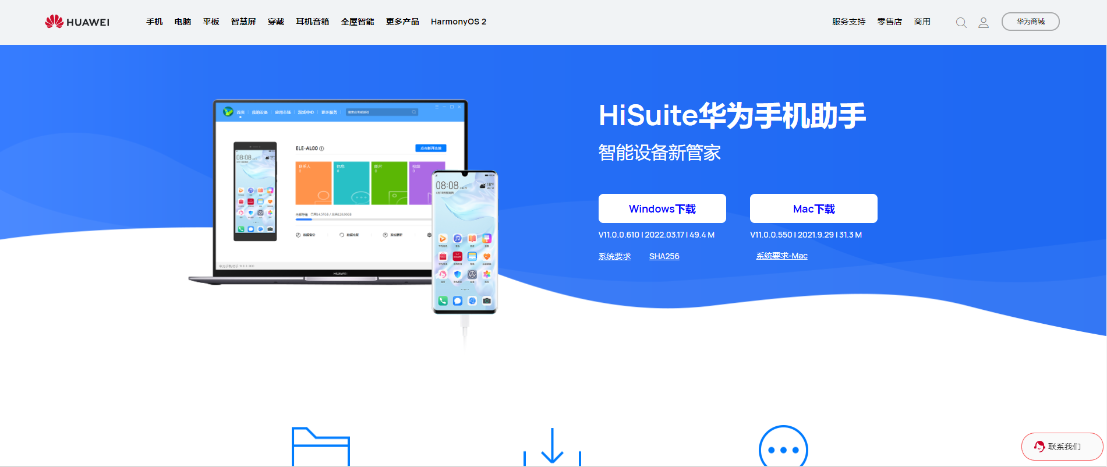Go to 商用 in the header
The height and width of the screenshot is (467, 1107).
(922, 22)
